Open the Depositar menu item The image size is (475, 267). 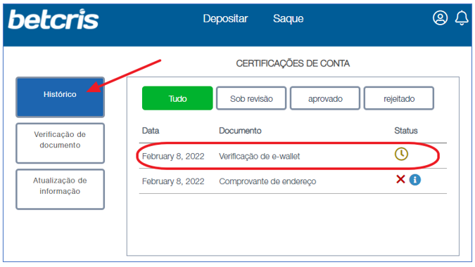[225, 19]
